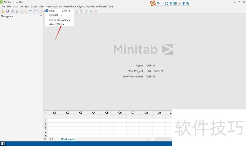Screen dimensions: 246x146
Task: Click the select-all corner cell of worksheet
Action: (x=46, y=112)
